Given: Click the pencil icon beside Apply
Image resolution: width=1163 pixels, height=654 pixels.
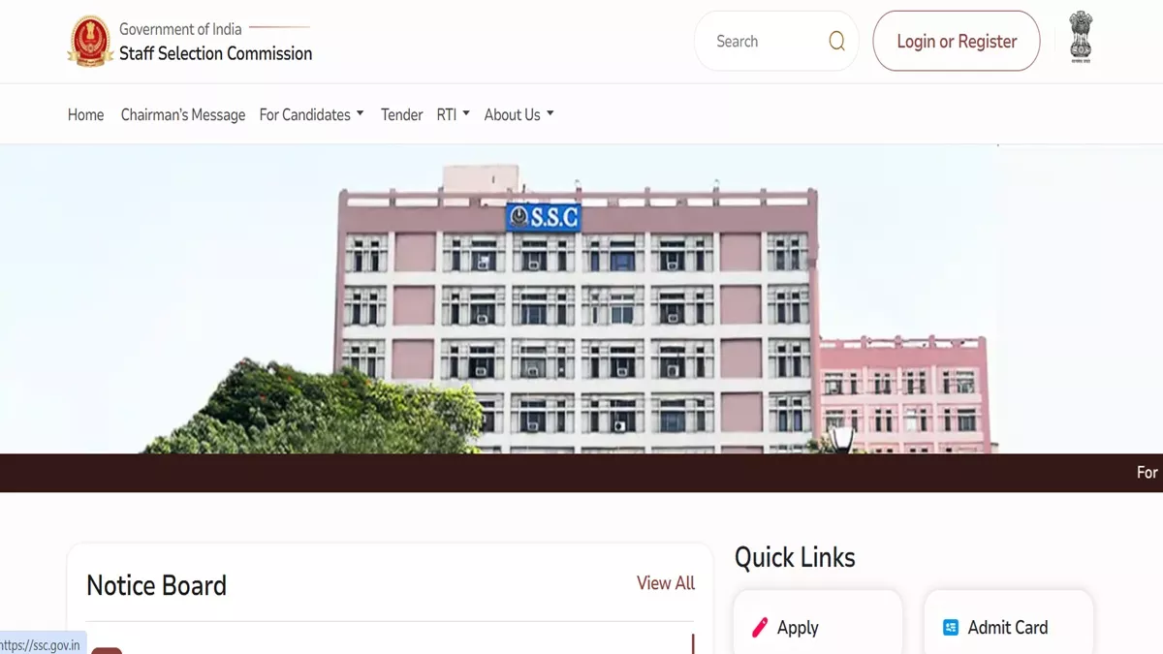Looking at the screenshot, I should (760, 628).
